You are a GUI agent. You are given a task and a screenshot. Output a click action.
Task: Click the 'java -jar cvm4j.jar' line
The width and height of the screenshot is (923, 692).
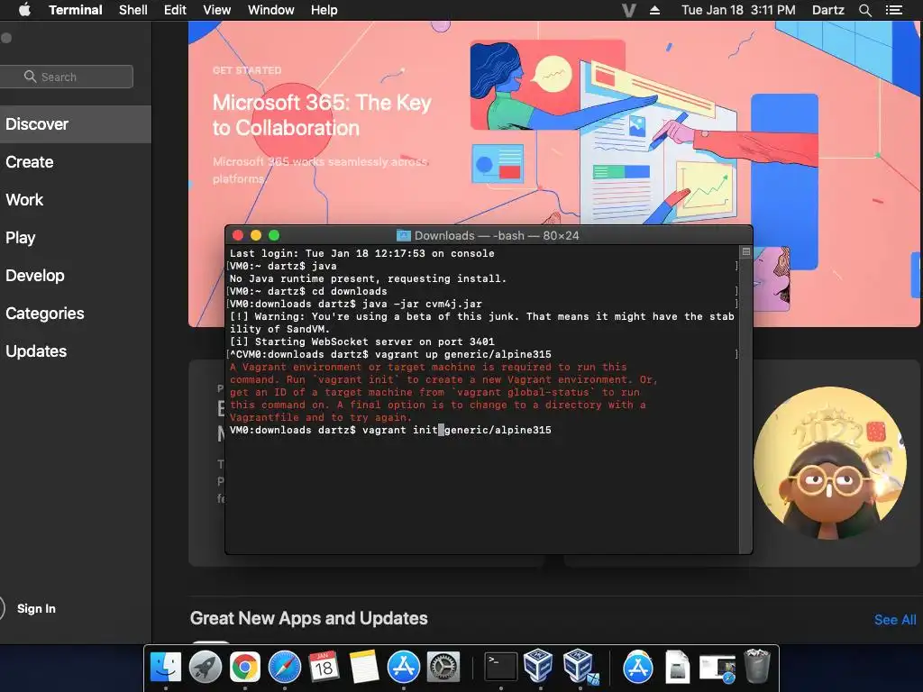[355, 305]
